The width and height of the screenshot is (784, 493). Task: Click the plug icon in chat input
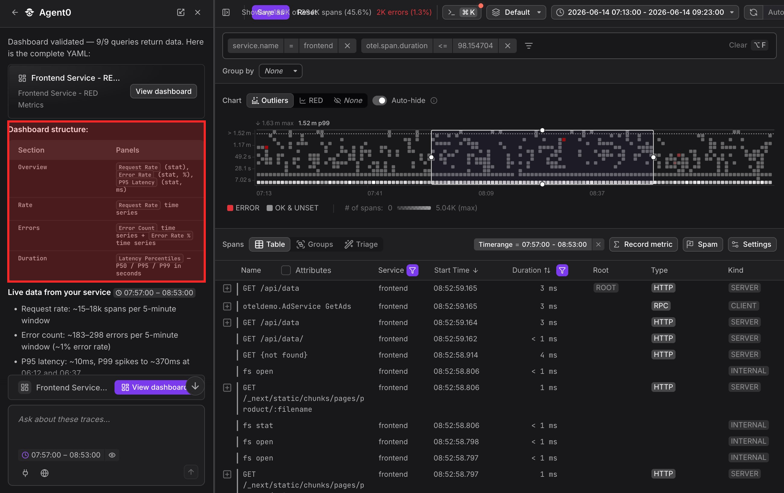25,473
